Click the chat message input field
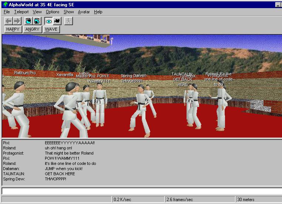 click(141, 191)
